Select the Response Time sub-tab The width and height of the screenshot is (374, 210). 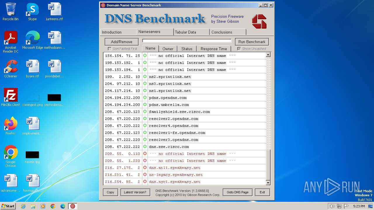pos(214,49)
